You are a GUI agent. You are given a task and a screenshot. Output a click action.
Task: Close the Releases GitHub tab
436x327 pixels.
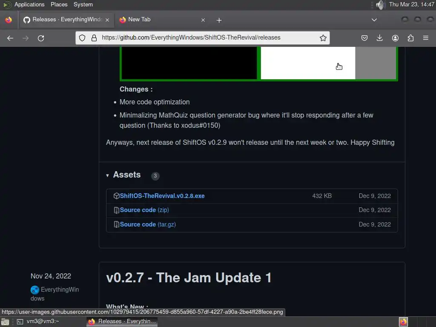(x=107, y=20)
